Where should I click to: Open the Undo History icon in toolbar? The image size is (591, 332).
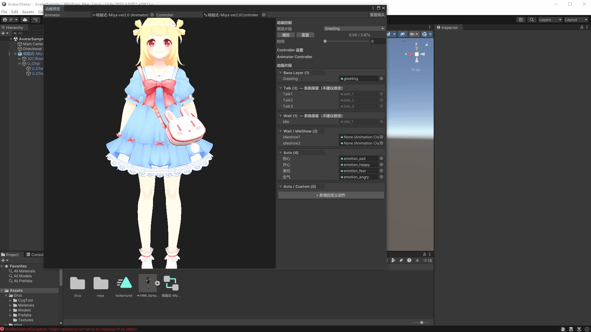[x=521, y=20]
